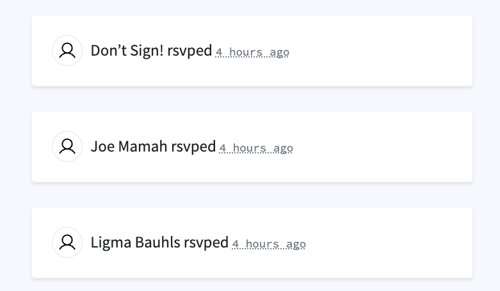
Task: Click the word Sign! in the first entry
Action: click(x=148, y=51)
